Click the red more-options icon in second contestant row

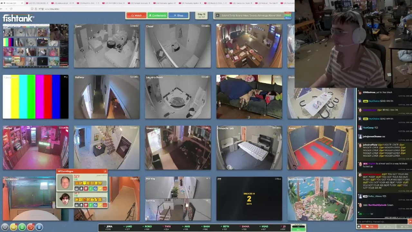105,205
